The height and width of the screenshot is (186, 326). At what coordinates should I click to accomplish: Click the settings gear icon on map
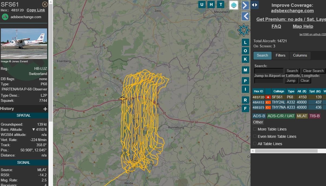[243, 30]
